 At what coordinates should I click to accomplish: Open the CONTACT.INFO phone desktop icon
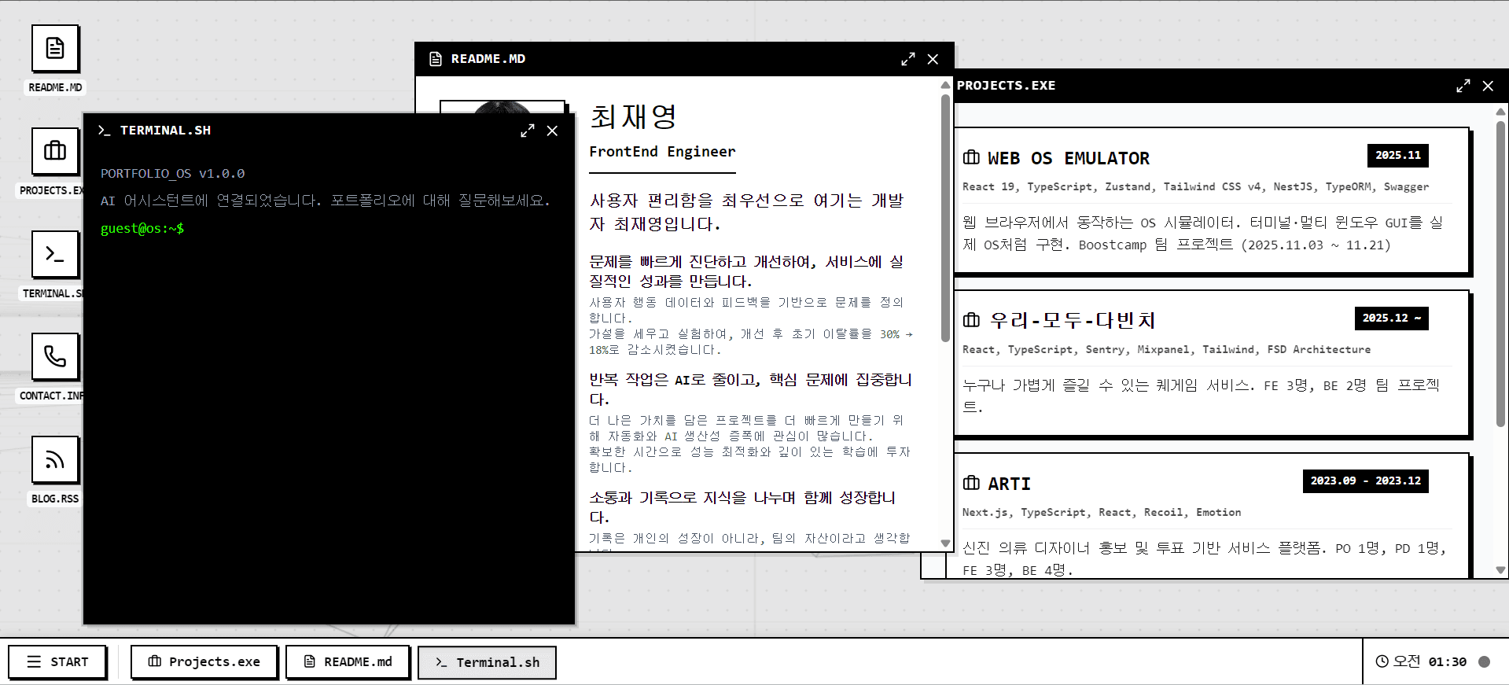55,357
